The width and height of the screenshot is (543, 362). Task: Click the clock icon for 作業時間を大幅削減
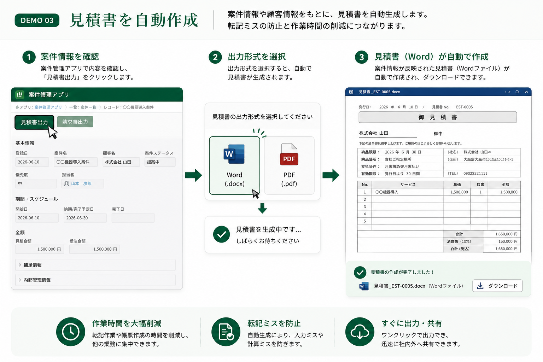[x=71, y=332]
